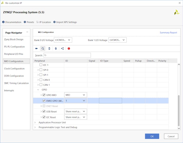Uncheck the EMIO GPIO checkbox

44,100
